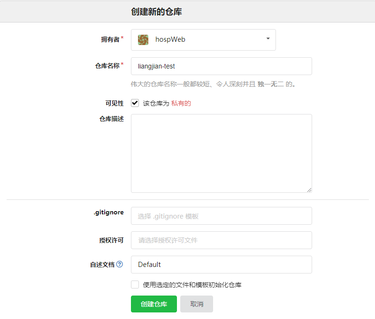This screenshot has width=375, height=319.
Task: Click the 仓库名称 field label
Action: point(107,66)
